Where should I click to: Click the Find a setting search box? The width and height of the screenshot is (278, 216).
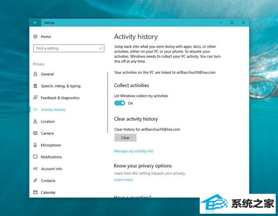pos(69,48)
